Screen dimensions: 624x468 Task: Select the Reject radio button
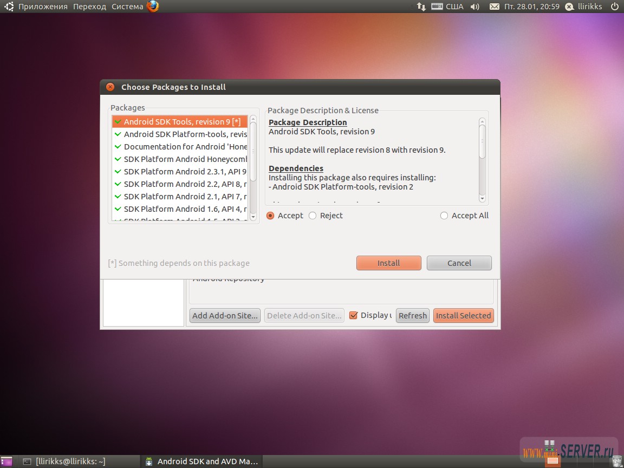(313, 215)
